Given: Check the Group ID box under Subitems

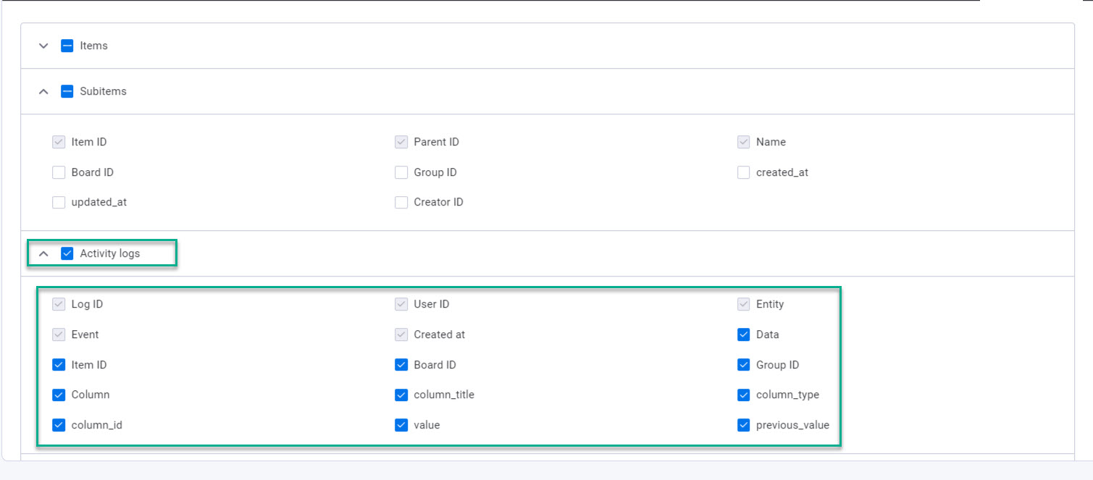Looking at the screenshot, I should pyautogui.click(x=401, y=172).
